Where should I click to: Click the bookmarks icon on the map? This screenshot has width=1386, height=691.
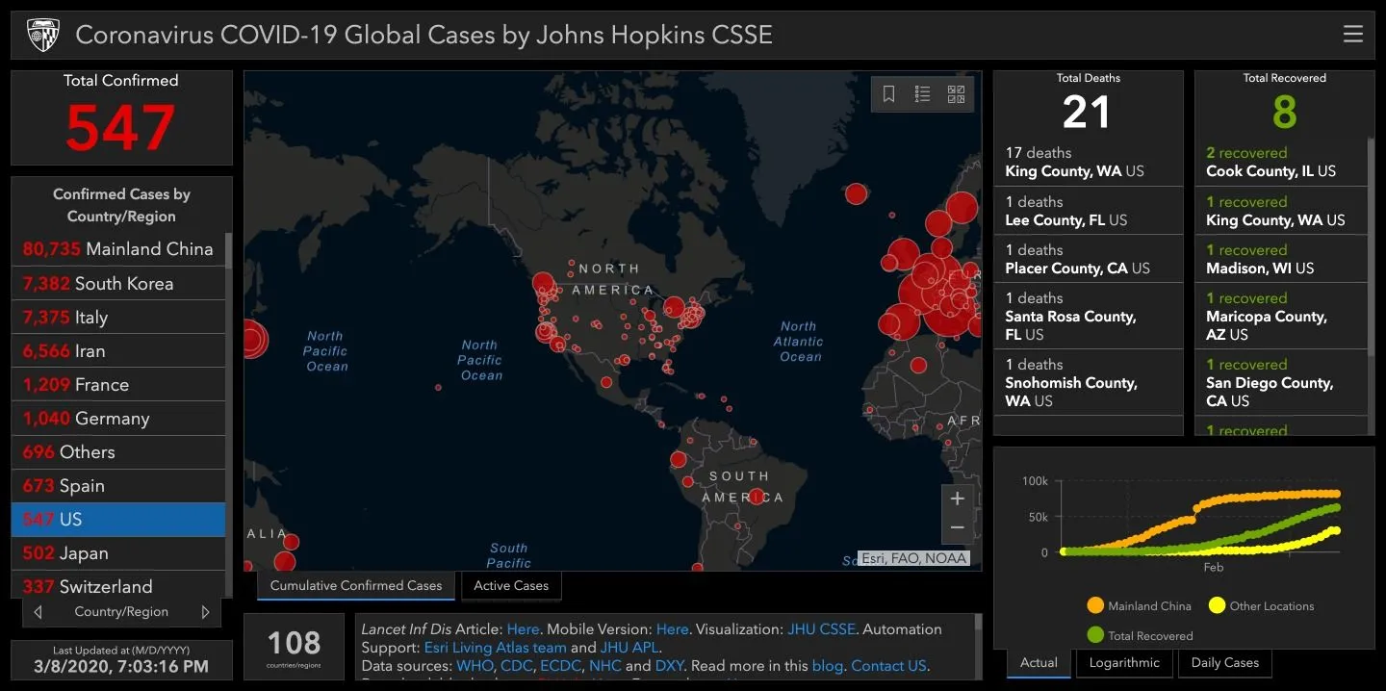coord(888,94)
